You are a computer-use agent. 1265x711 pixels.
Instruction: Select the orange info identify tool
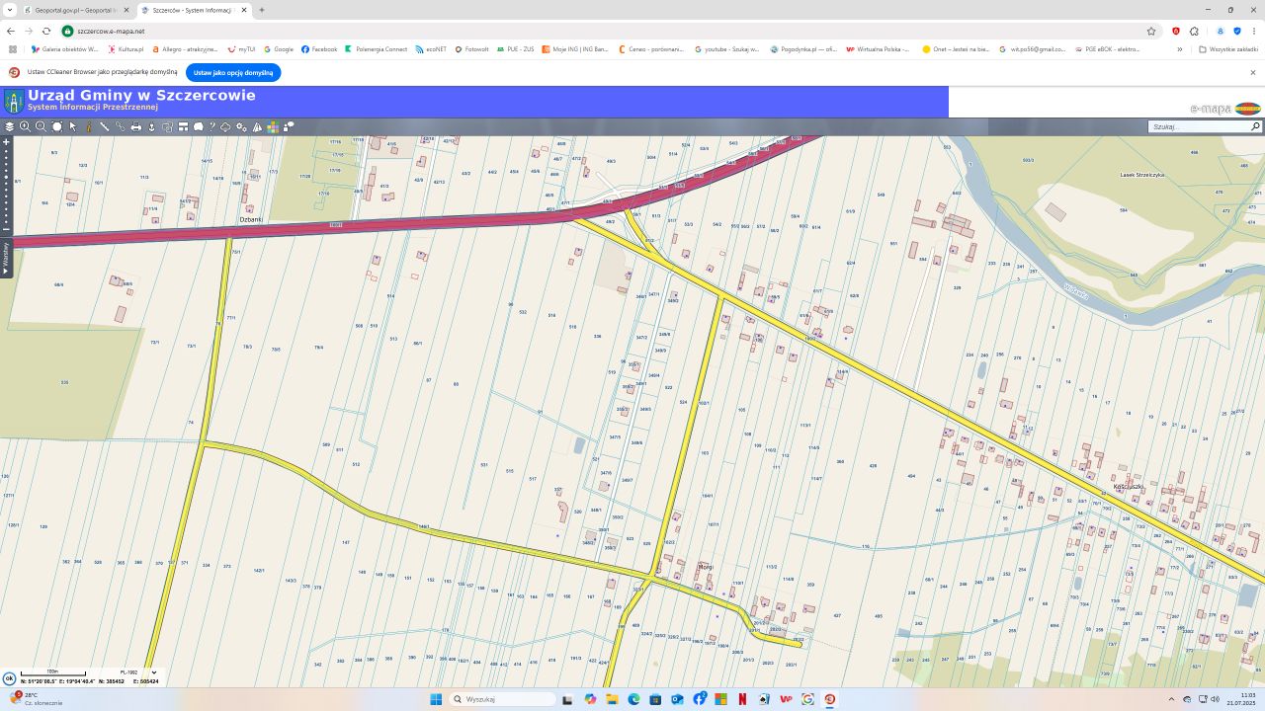(x=88, y=126)
